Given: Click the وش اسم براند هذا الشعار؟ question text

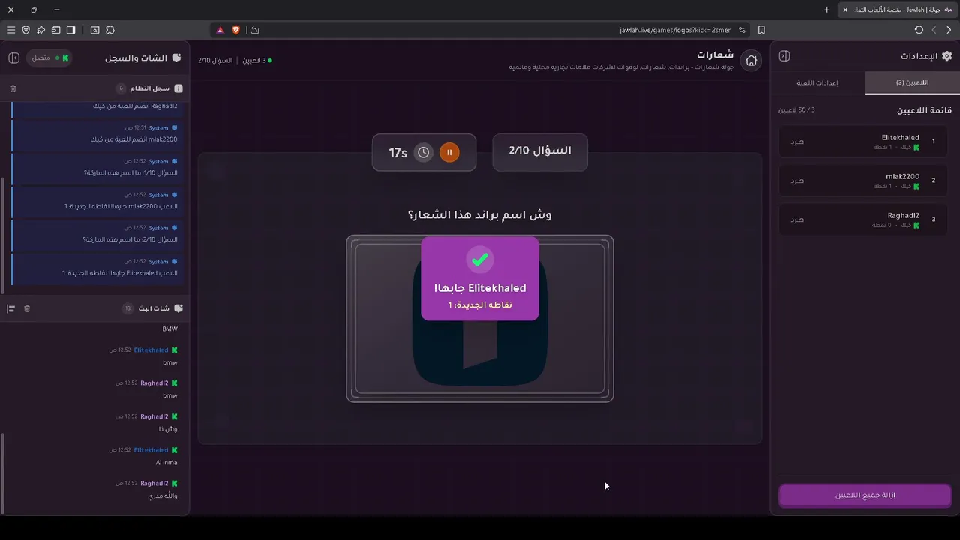Looking at the screenshot, I should (x=480, y=215).
